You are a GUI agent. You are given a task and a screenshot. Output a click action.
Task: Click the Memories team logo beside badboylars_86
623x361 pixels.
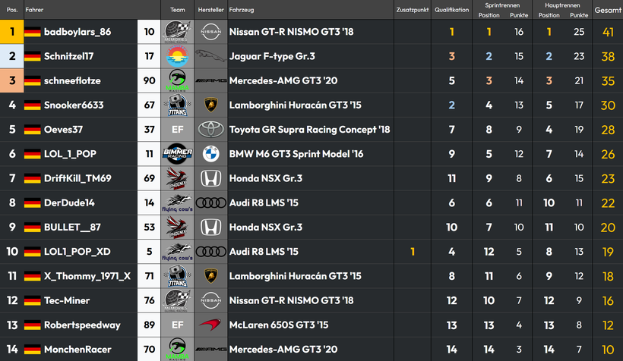(x=177, y=32)
